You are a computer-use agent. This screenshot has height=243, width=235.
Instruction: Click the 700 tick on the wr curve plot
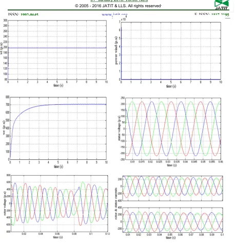(x=8, y=105)
